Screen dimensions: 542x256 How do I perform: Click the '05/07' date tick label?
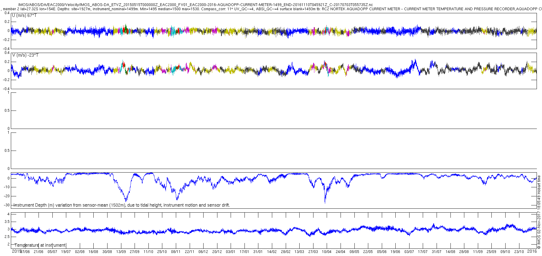point(52,252)
